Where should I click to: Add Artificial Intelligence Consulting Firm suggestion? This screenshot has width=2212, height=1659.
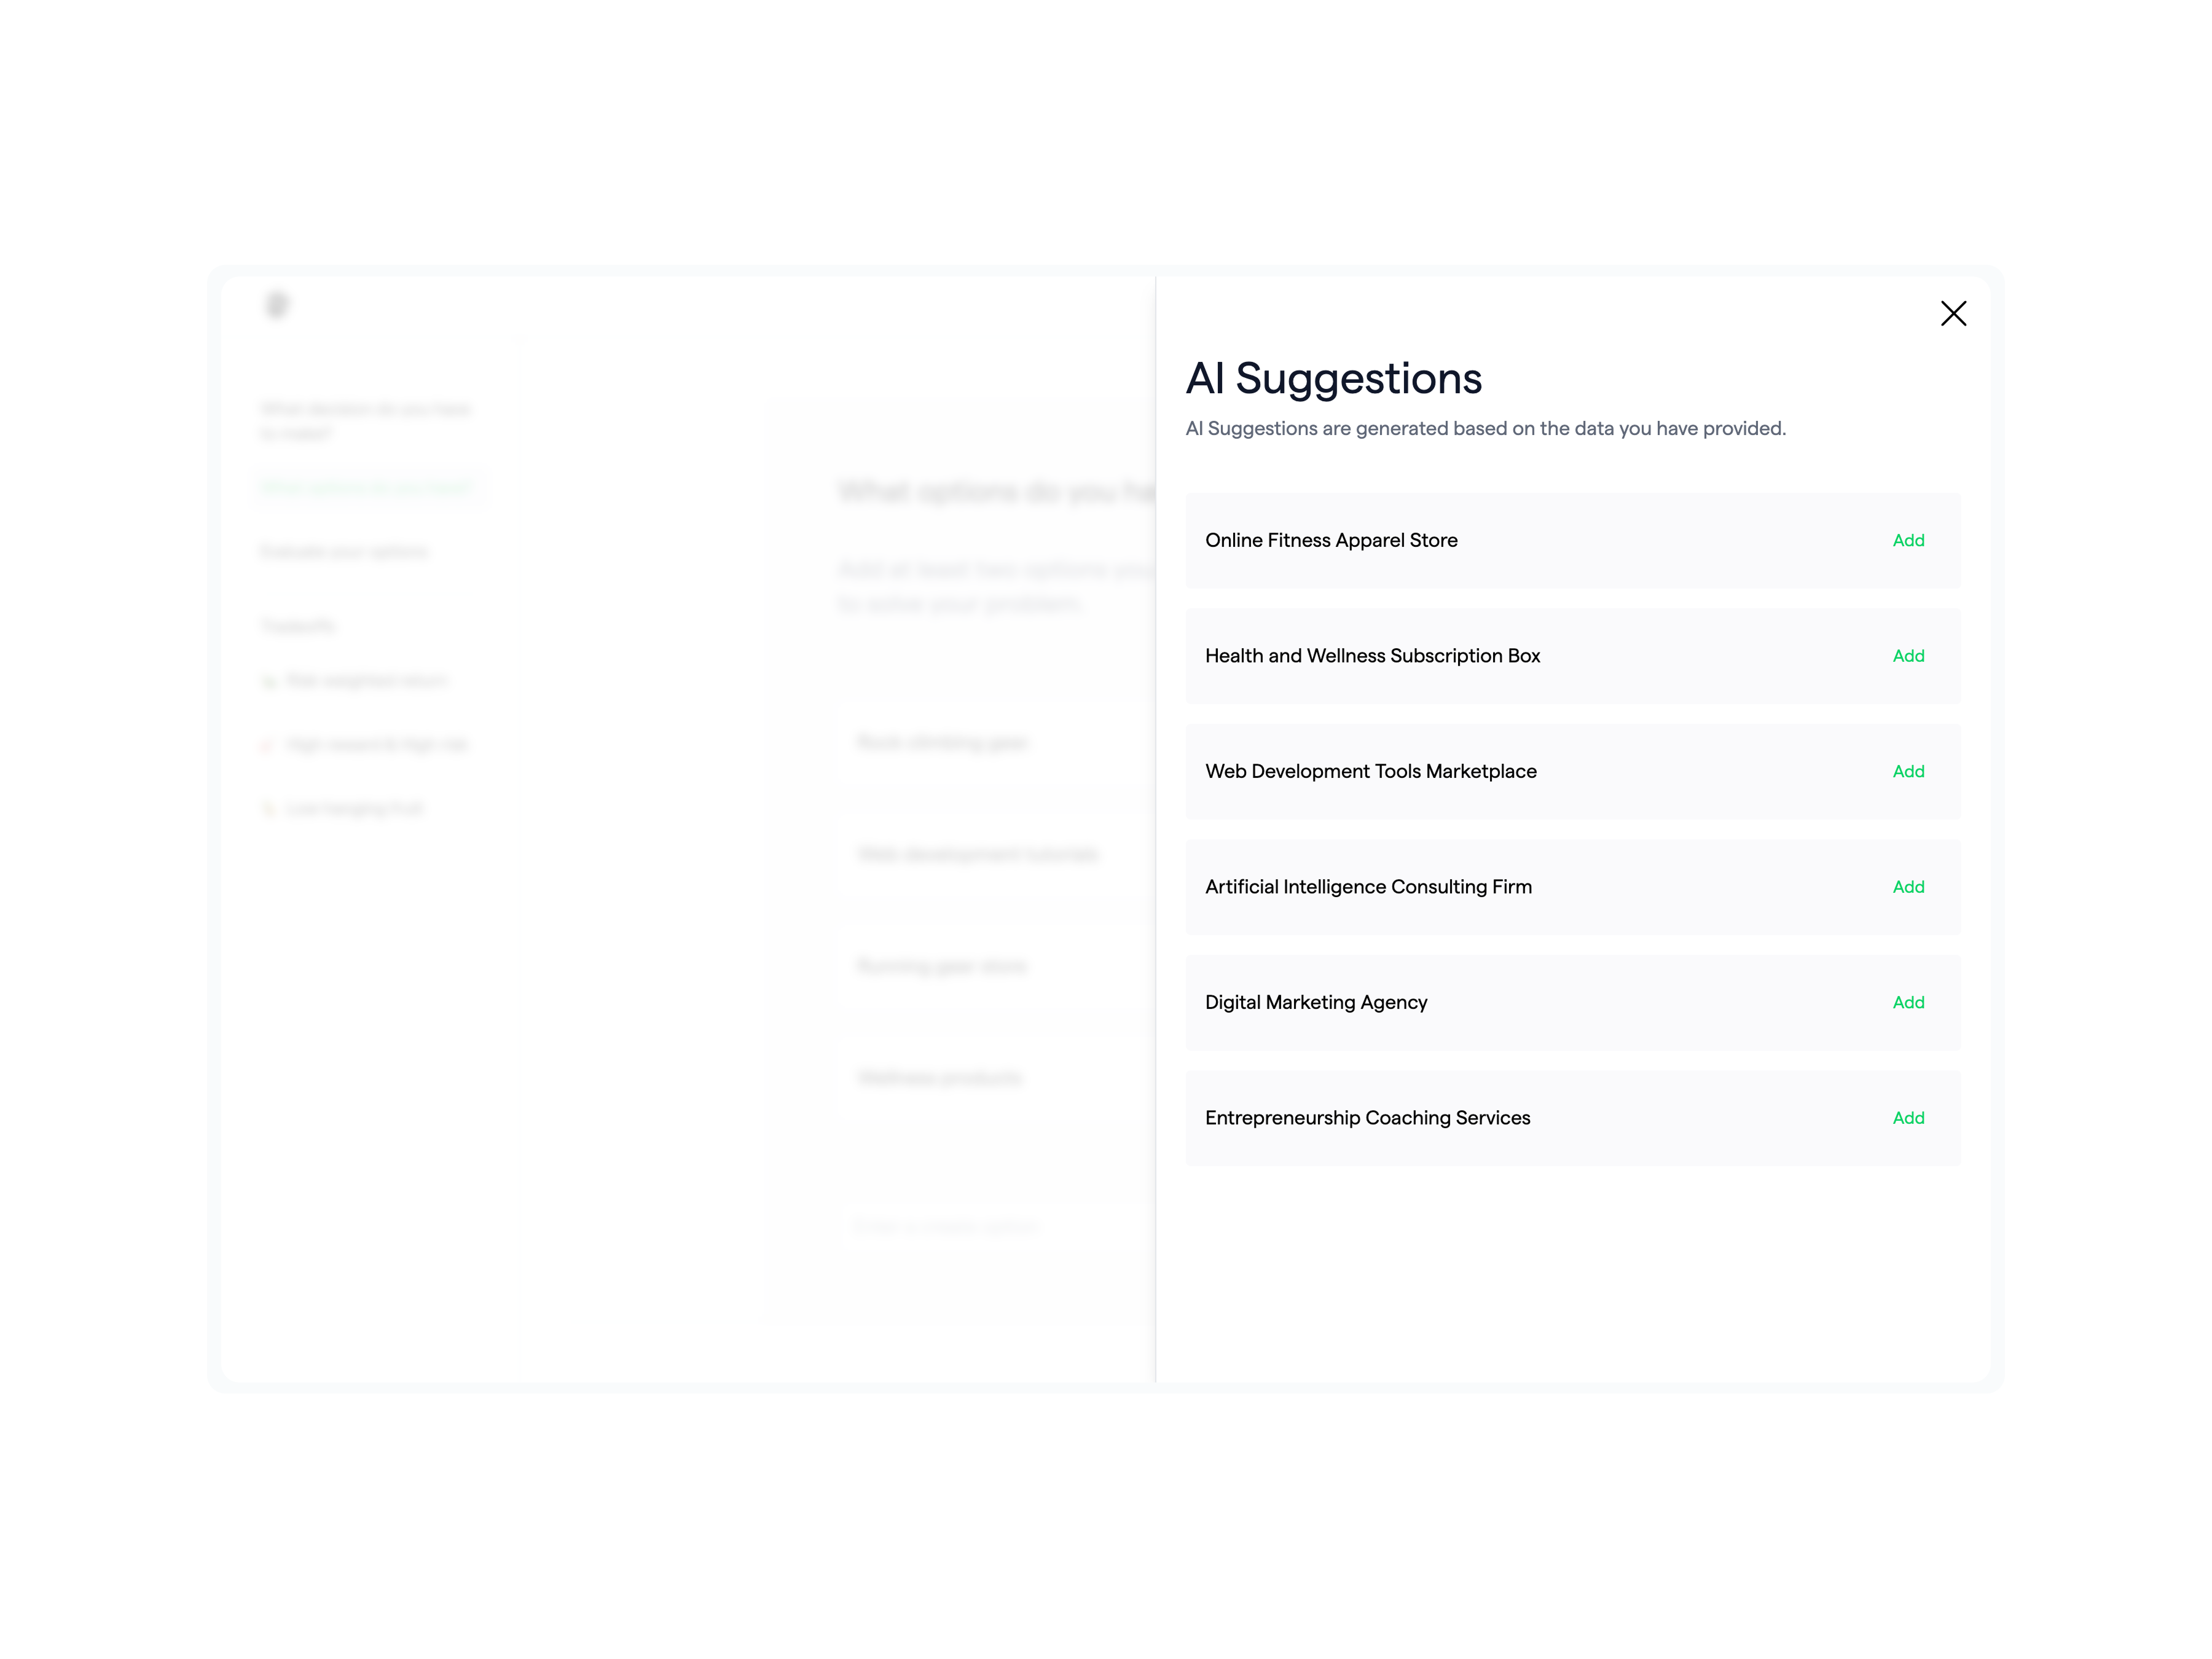tap(1908, 887)
